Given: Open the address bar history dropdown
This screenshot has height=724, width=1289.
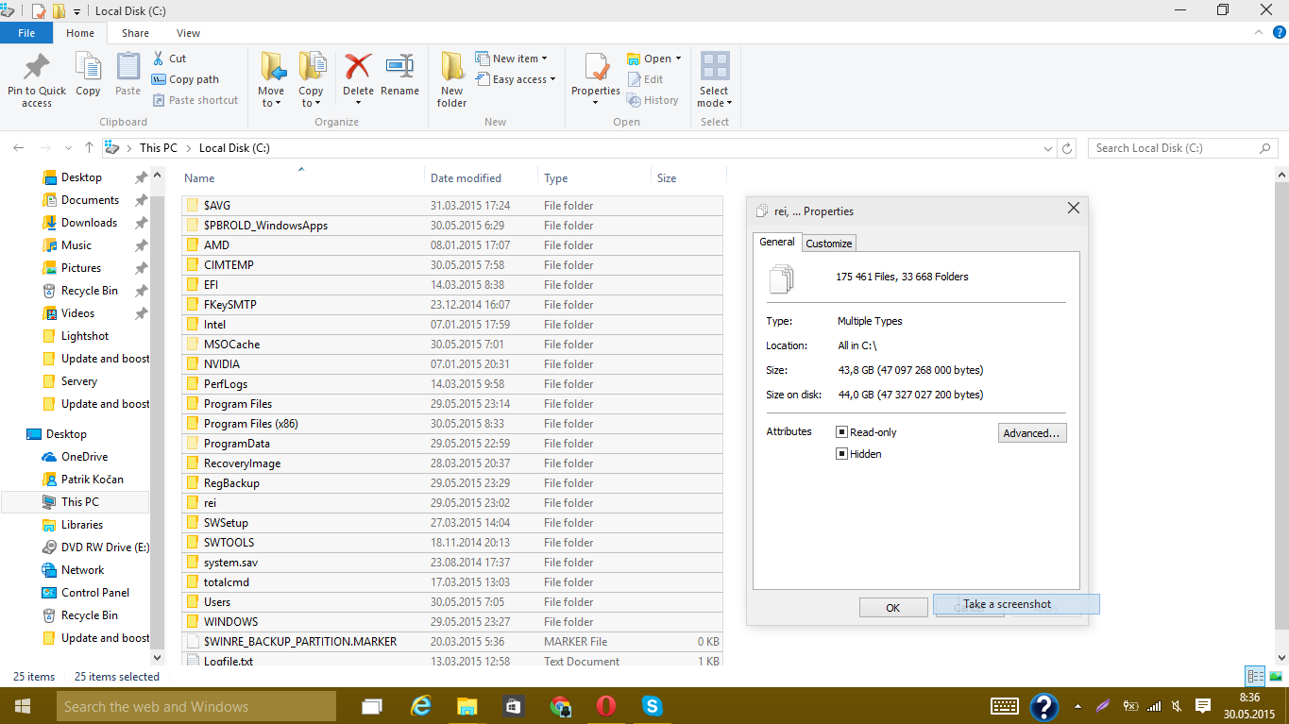Looking at the screenshot, I should point(1047,148).
